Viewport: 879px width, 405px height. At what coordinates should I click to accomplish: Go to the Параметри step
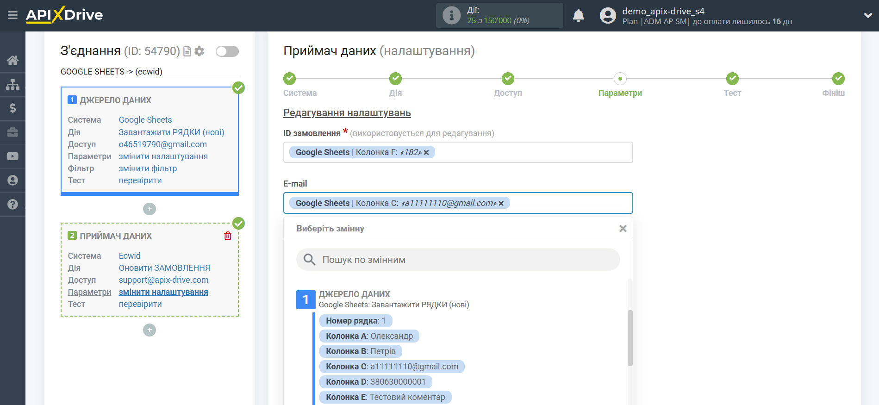[620, 79]
